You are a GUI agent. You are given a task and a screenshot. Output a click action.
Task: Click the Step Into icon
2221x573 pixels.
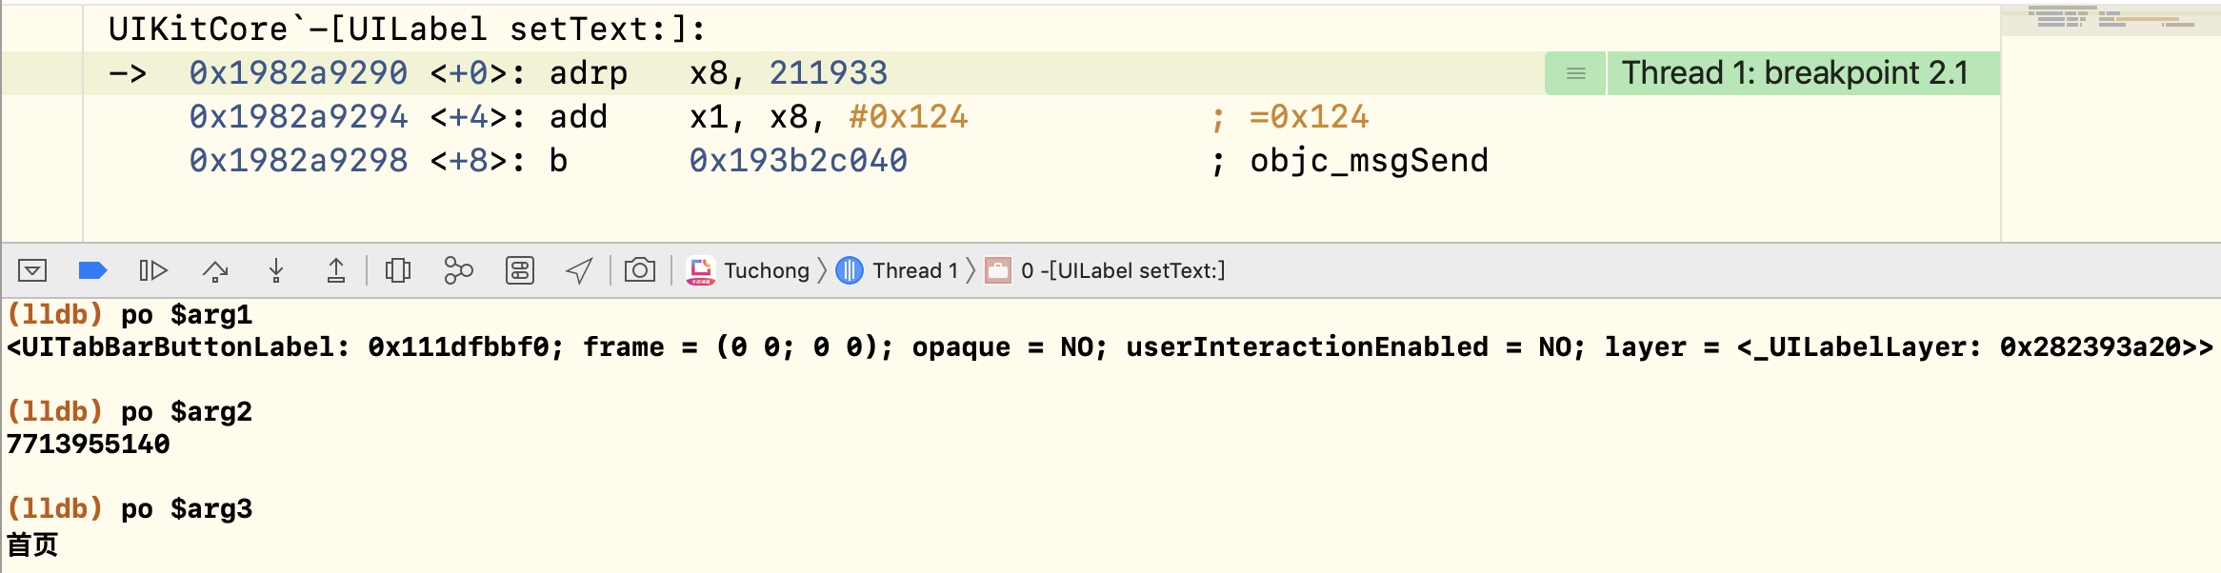tap(276, 271)
